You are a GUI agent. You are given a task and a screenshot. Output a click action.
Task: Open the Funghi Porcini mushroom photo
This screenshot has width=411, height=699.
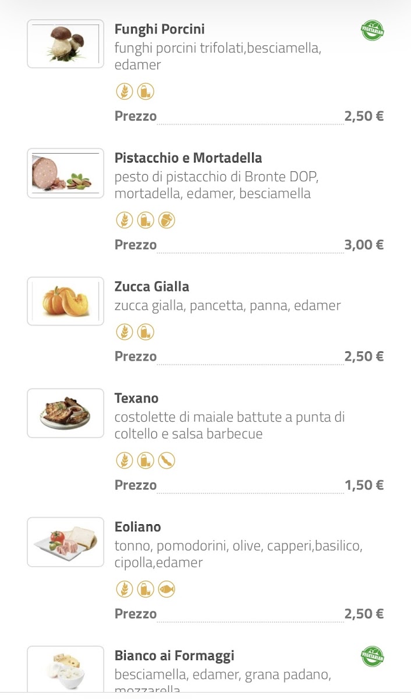click(x=65, y=44)
